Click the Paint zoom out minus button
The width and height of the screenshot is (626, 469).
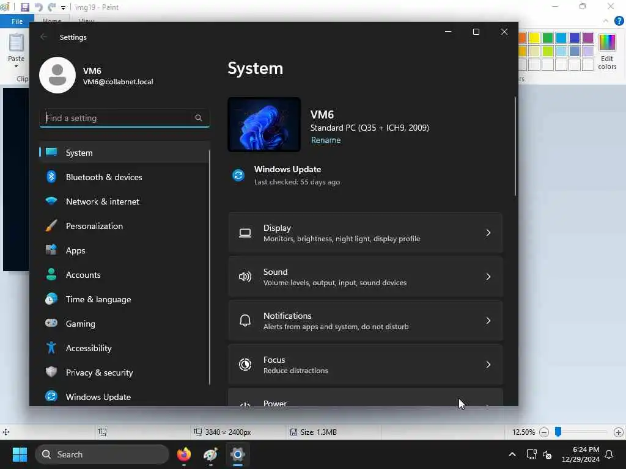point(543,432)
